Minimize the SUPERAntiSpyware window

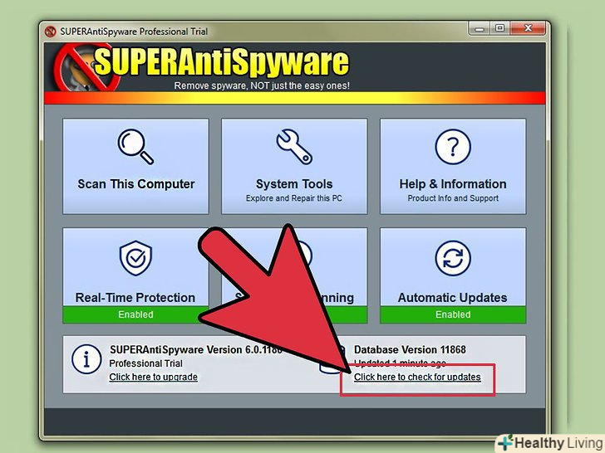(x=480, y=29)
